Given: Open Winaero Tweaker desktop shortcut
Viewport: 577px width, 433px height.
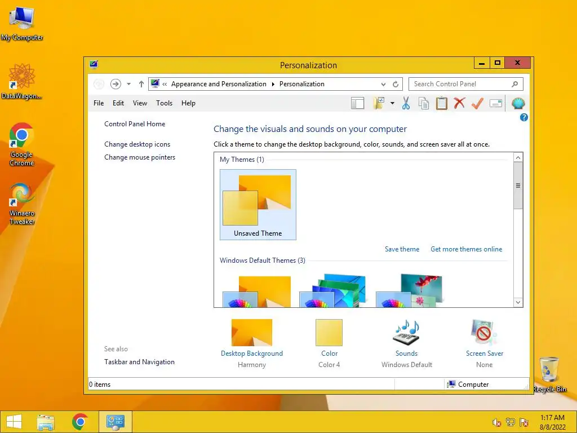Looking at the screenshot, I should (22, 204).
